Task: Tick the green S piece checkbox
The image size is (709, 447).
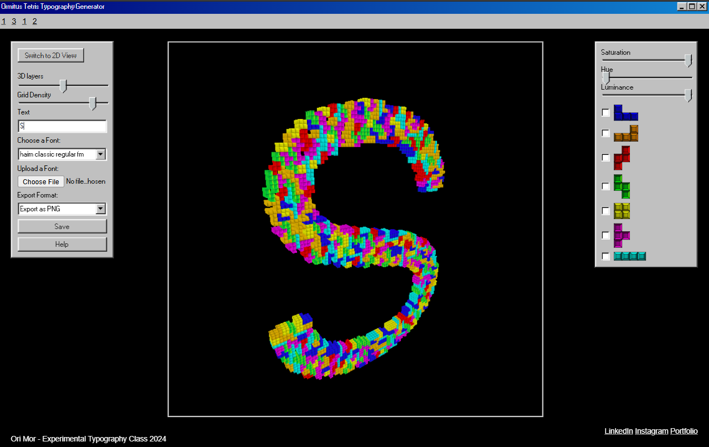Action: click(x=606, y=186)
